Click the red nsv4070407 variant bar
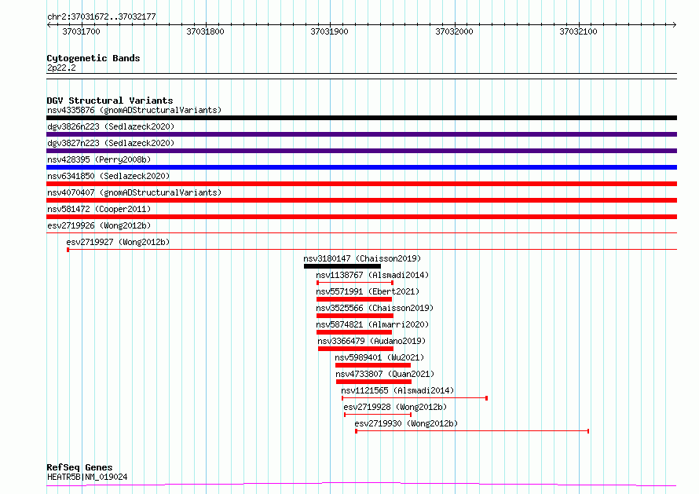The image size is (699, 494). 361,200
